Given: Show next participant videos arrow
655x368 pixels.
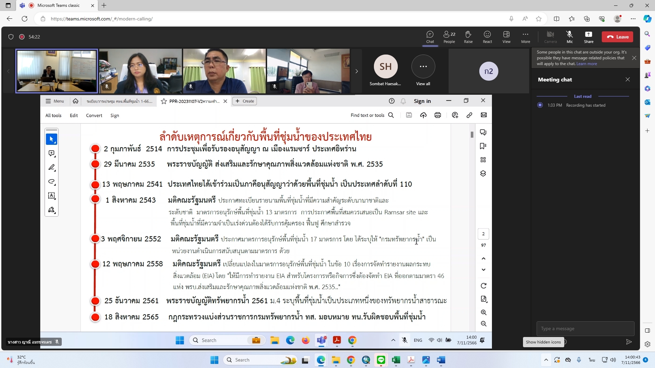Looking at the screenshot, I should click(x=356, y=71).
